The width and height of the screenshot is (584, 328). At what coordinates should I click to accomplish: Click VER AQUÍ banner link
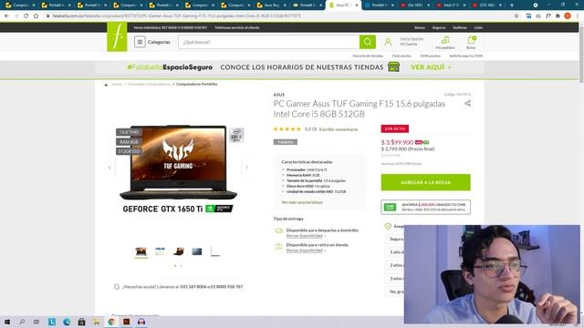click(x=431, y=67)
